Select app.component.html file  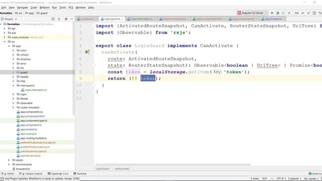point(32,116)
